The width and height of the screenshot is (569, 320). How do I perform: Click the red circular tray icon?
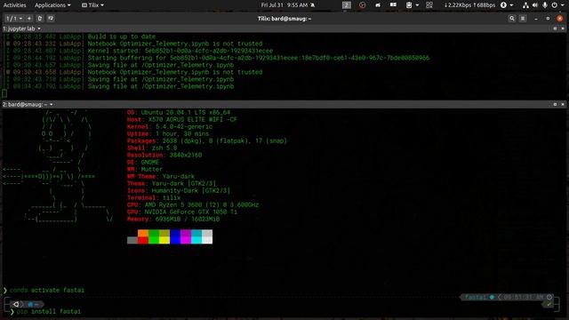tap(362, 5)
